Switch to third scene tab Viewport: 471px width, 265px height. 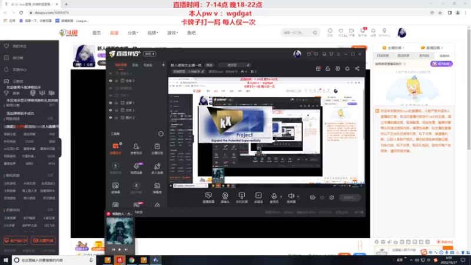pos(148,65)
